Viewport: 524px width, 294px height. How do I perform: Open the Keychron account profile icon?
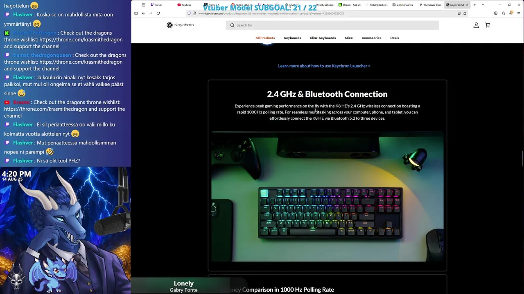tap(476, 25)
